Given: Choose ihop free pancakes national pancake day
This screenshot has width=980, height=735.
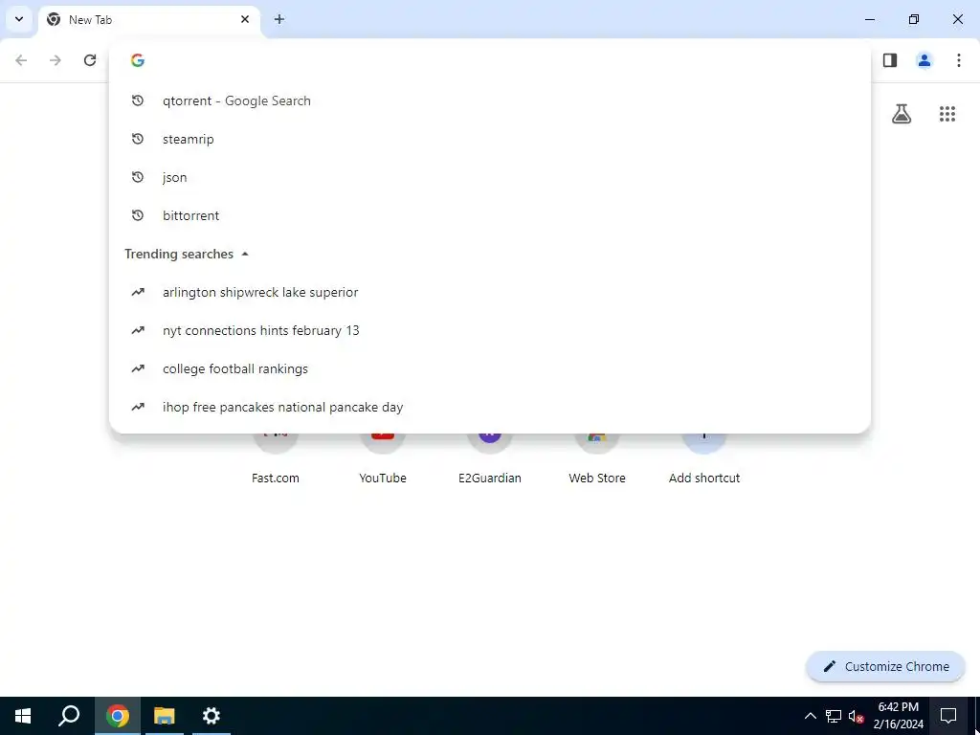Looking at the screenshot, I should [489, 407].
